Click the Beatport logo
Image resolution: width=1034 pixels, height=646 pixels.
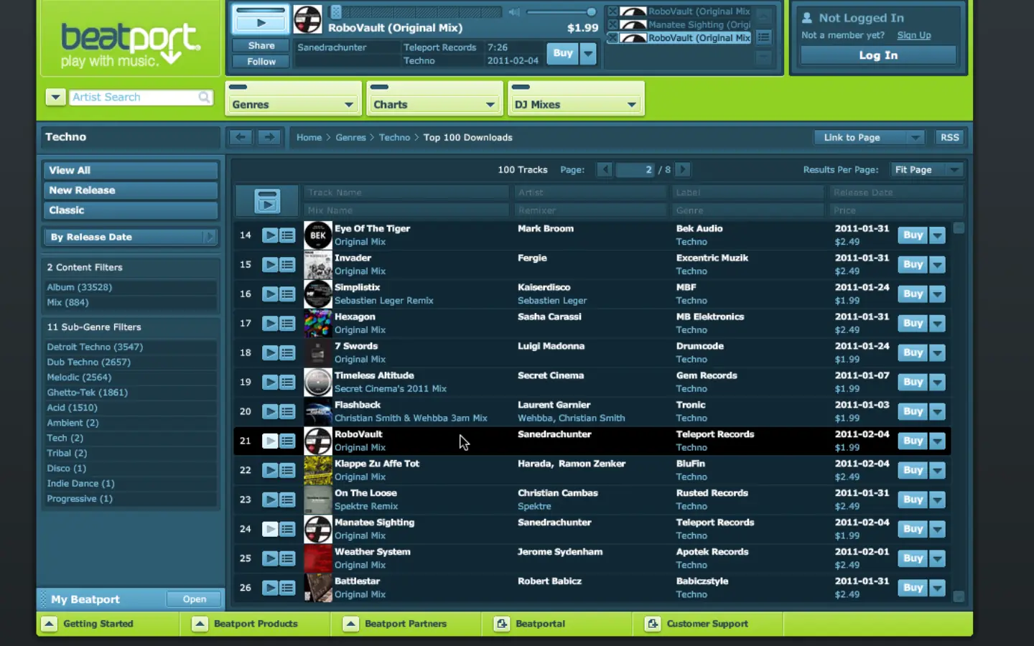click(x=131, y=44)
